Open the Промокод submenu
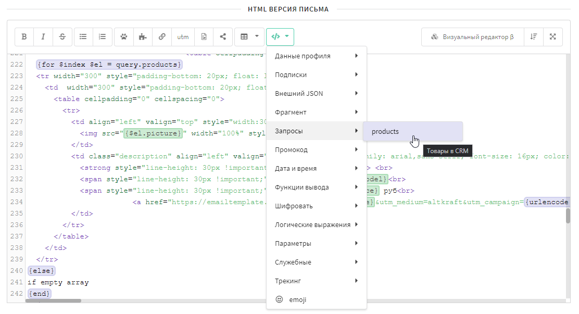 [317, 150]
